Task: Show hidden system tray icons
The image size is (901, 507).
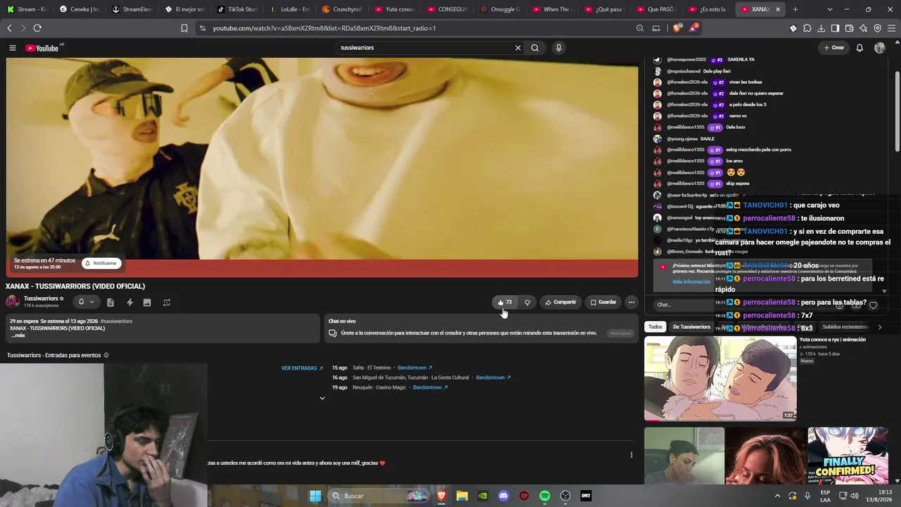Action: coord(777,496)
